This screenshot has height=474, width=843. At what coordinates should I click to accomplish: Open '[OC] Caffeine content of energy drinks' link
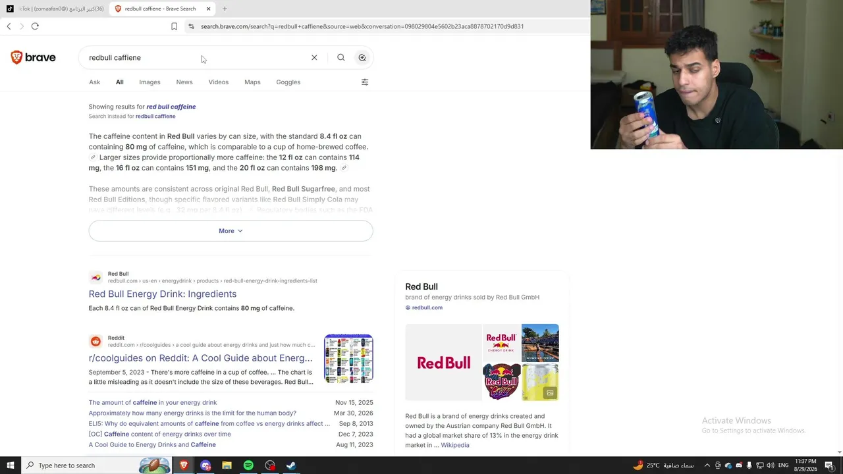(x=160, y=434)
